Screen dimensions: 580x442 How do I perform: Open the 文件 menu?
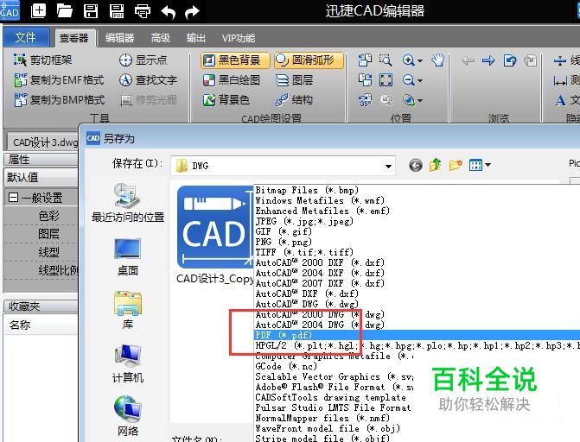(26, 37)
